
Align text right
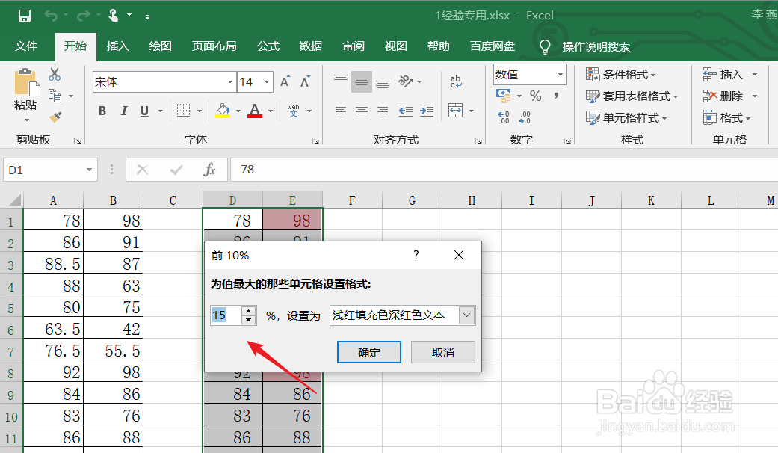[x=383, y=111]
